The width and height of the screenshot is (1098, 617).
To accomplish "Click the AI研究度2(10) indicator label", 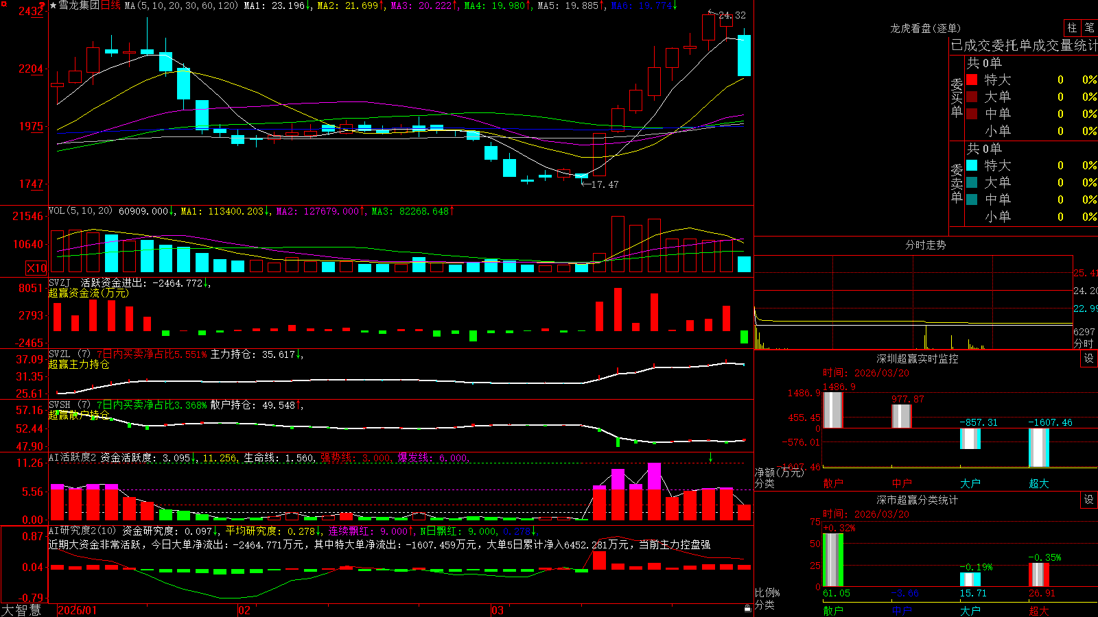I will click(83, 531).
